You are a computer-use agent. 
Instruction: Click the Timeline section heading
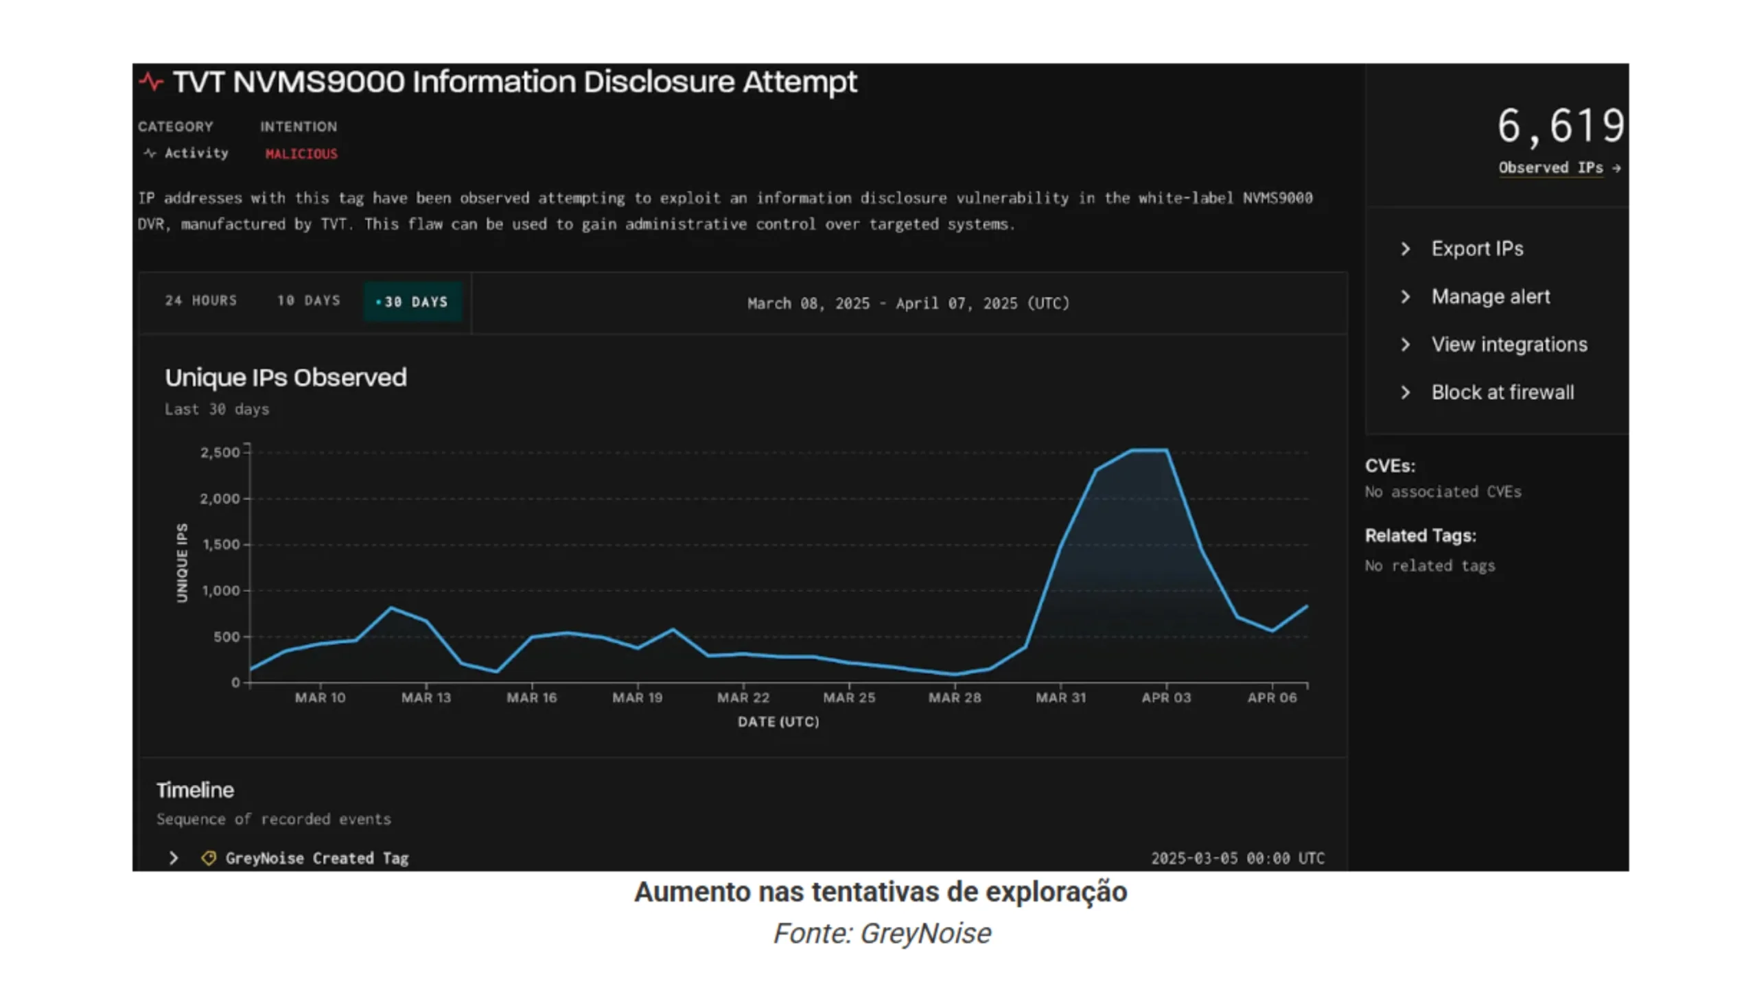[x=195, y=790]
